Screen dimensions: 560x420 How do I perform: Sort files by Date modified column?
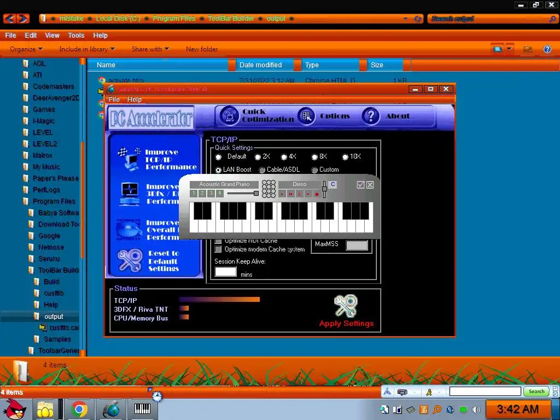point(265,65)
